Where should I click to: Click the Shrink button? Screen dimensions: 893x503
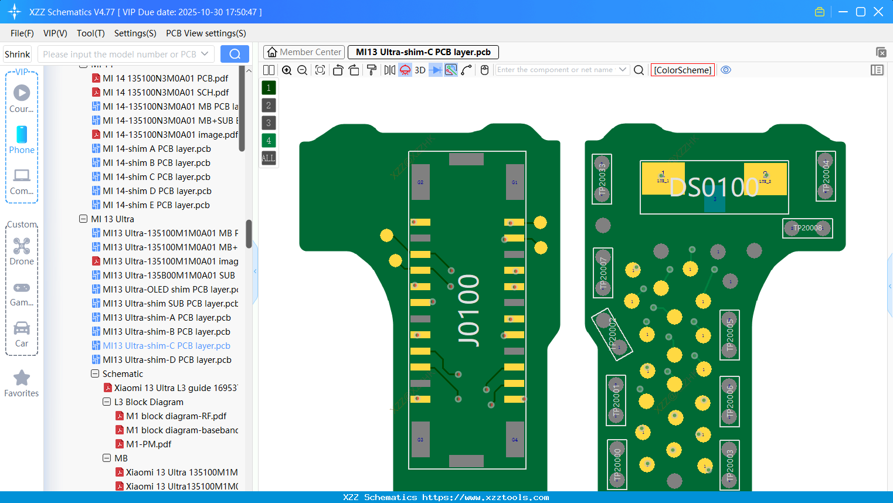pyautogui.click(x=17, y=54)
